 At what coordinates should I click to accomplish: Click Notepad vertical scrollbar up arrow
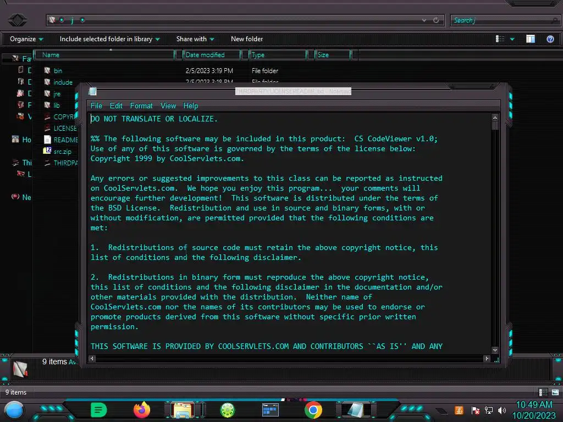[495, 118]
